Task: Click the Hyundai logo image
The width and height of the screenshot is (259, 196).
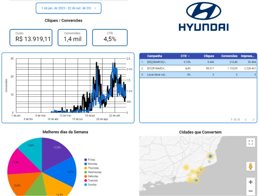Action: 204,17
